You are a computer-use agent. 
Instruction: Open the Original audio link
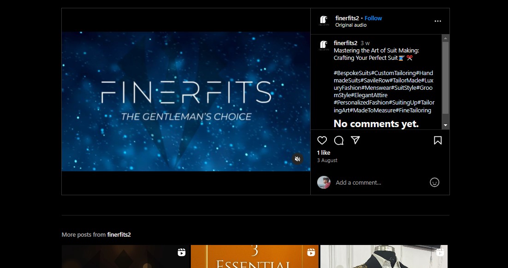(351, 25)
